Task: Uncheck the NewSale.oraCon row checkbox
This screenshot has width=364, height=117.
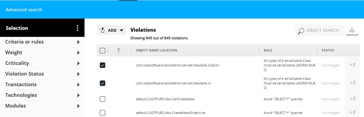Action: coord(103,65)
